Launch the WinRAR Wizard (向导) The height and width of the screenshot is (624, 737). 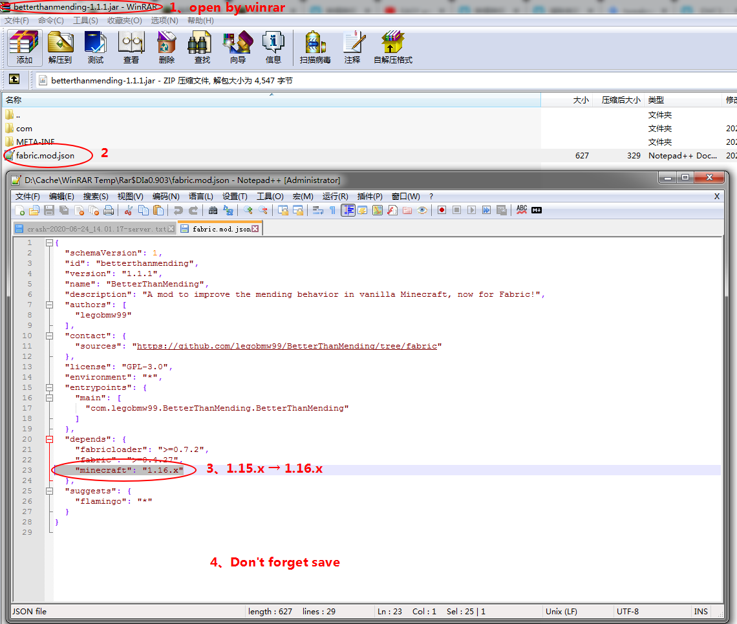pyautogui.click(x=238, y=47)
